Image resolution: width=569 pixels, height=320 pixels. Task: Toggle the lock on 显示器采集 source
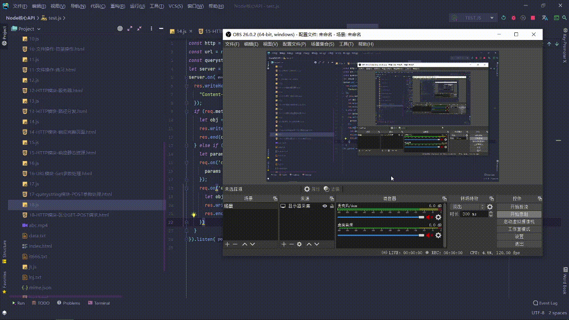click(332, 206)
